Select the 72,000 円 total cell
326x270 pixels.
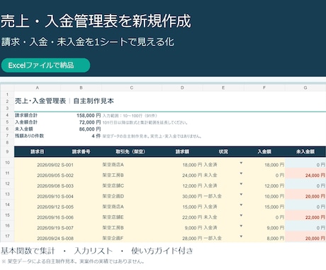(90, 122)
